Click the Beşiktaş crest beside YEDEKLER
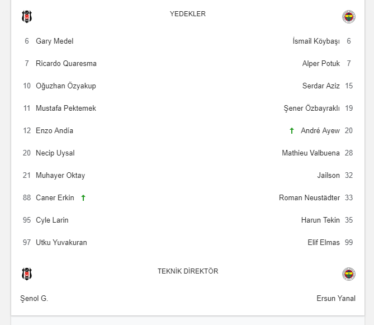Screen dimensions: 374x325 pos(27,17)
